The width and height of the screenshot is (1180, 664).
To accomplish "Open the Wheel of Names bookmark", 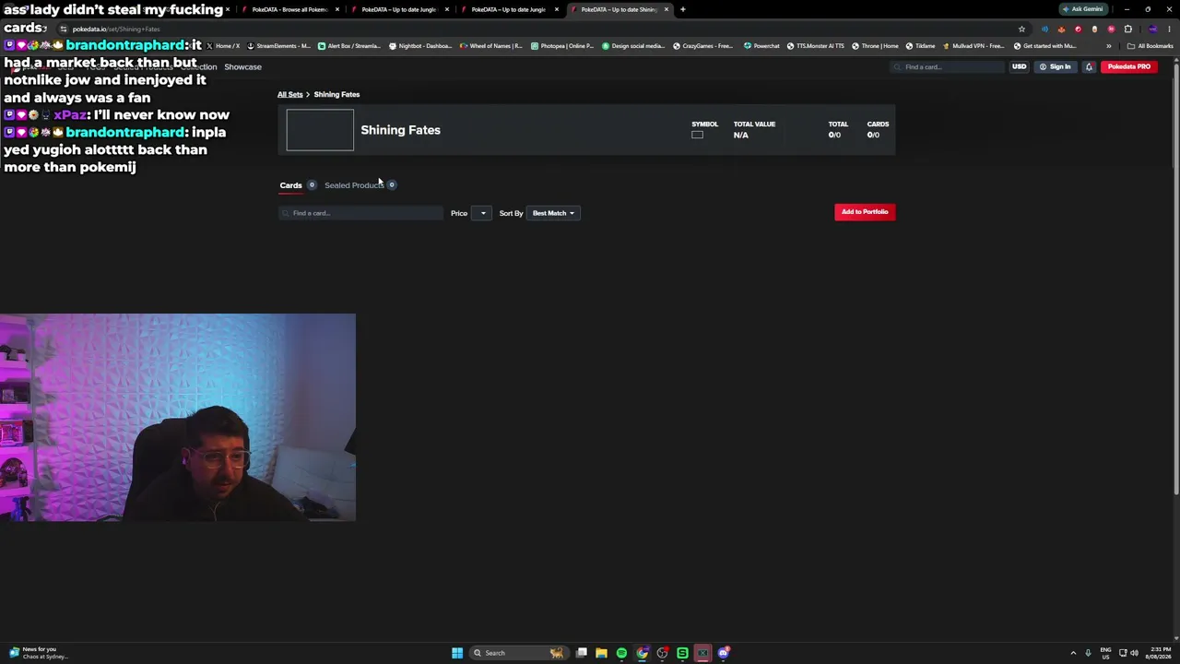I will (492, 46).
